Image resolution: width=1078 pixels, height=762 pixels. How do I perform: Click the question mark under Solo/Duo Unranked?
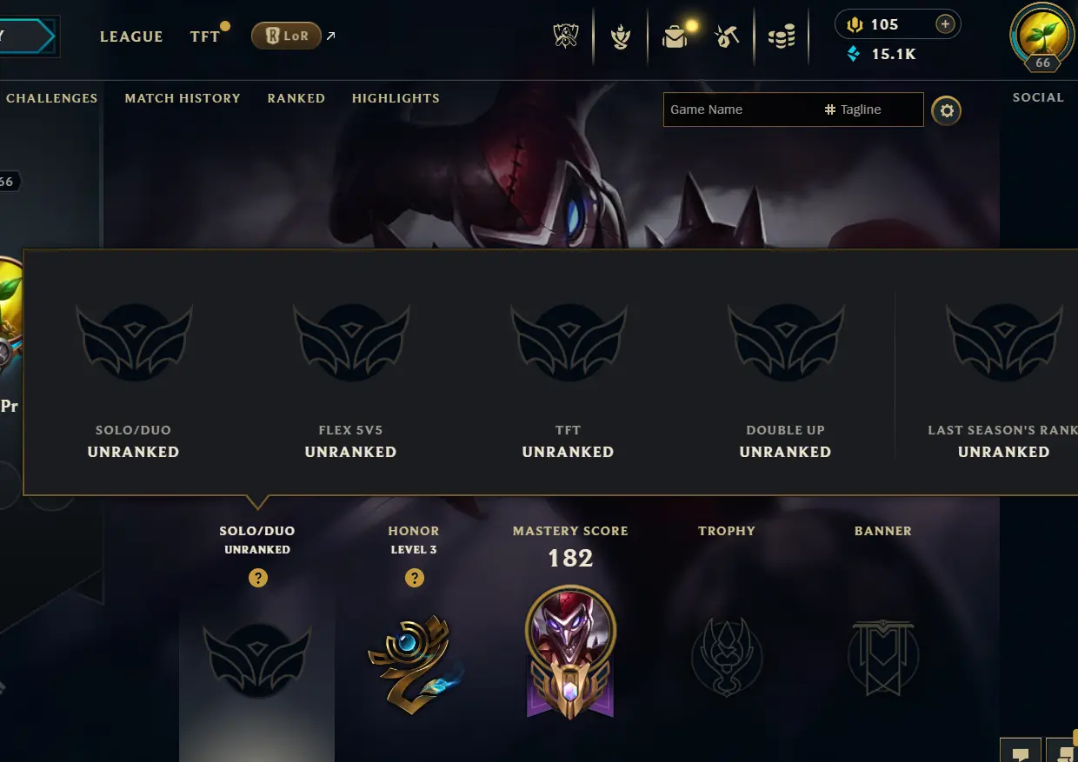pos(257,578)
